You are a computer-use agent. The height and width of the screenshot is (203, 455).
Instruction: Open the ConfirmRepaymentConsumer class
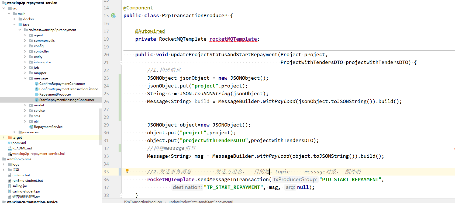click(x=62, y=84)
